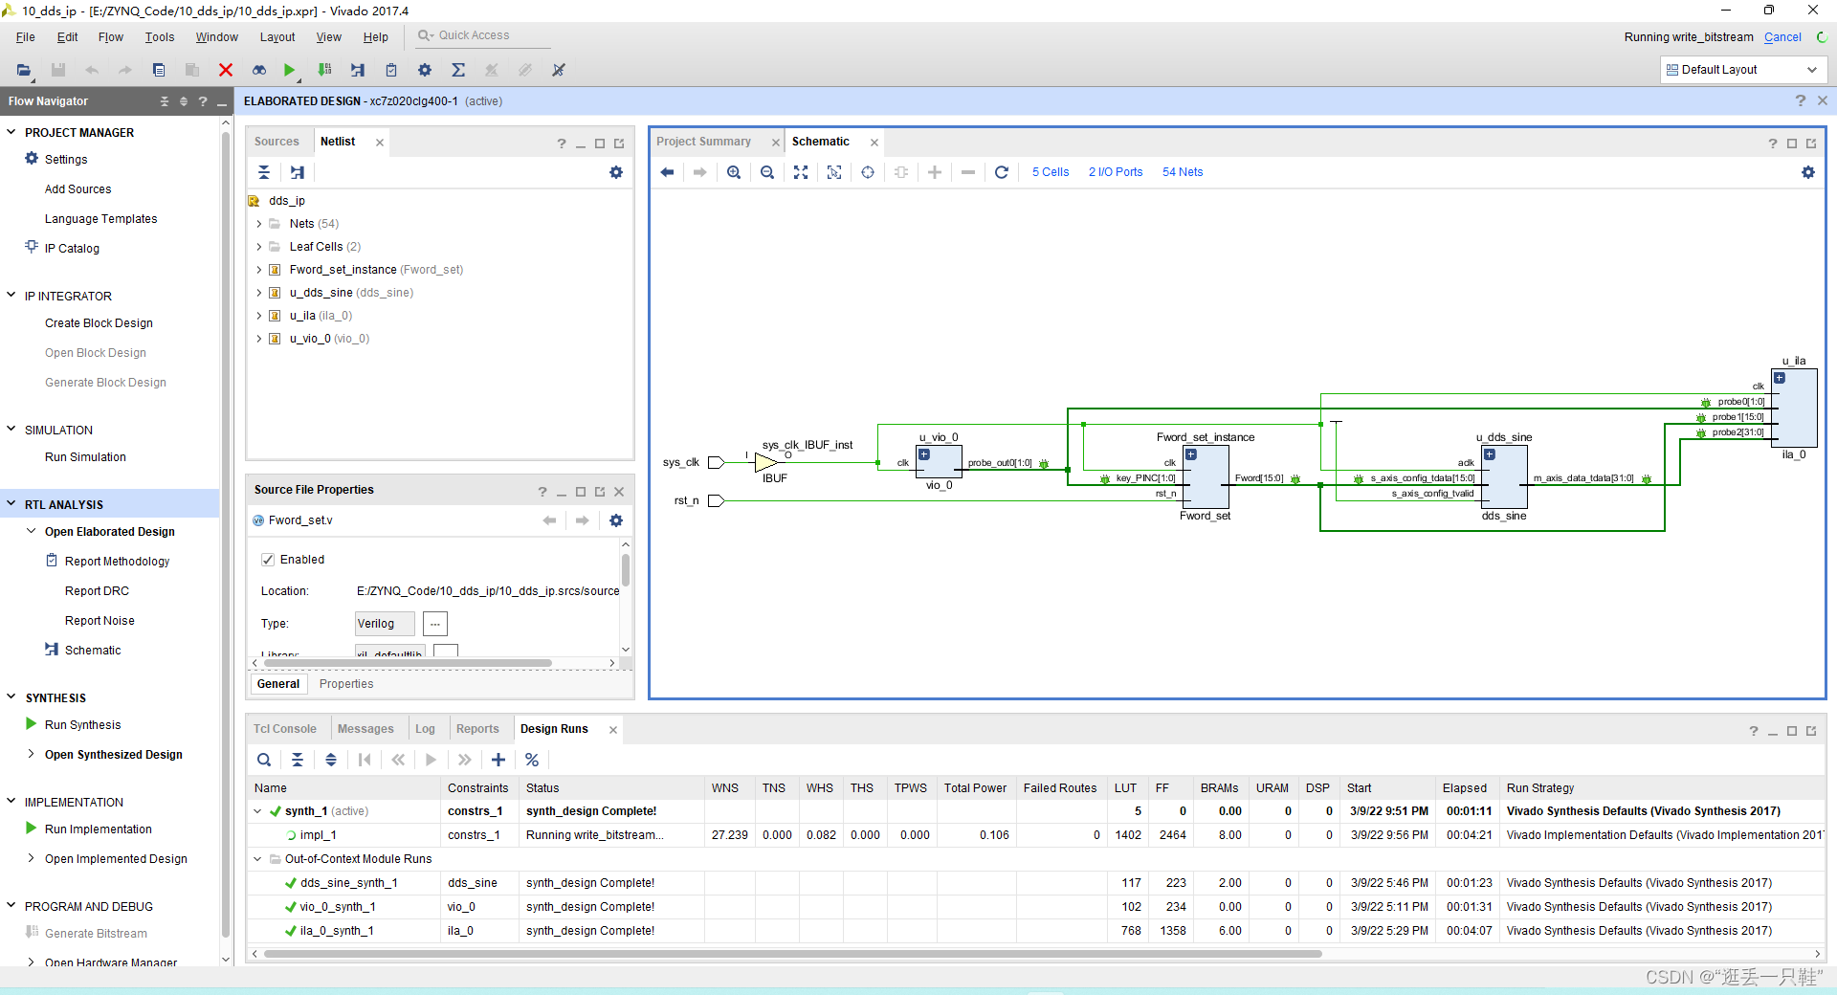Screen dimensions: 1837x995
Task: Click the 2 I/O Ports link
Action: pyautogui.click(x=1116, y=172)
